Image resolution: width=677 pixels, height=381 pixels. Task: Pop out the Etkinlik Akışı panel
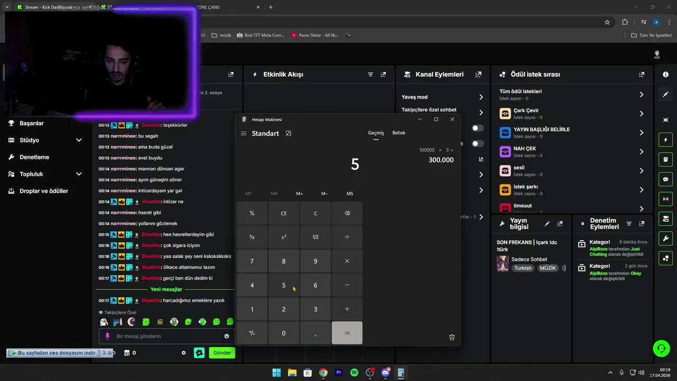(383, 75)
